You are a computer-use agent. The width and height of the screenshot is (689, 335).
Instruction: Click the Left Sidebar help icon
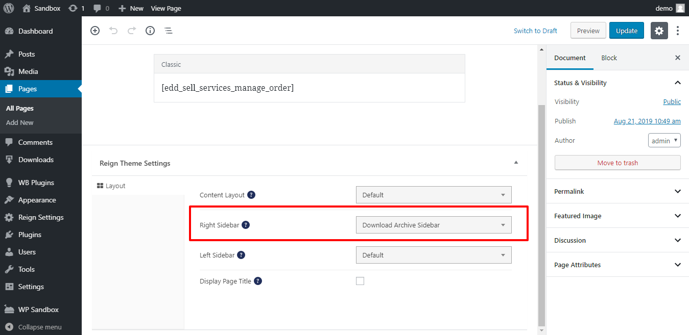(241, 255)
